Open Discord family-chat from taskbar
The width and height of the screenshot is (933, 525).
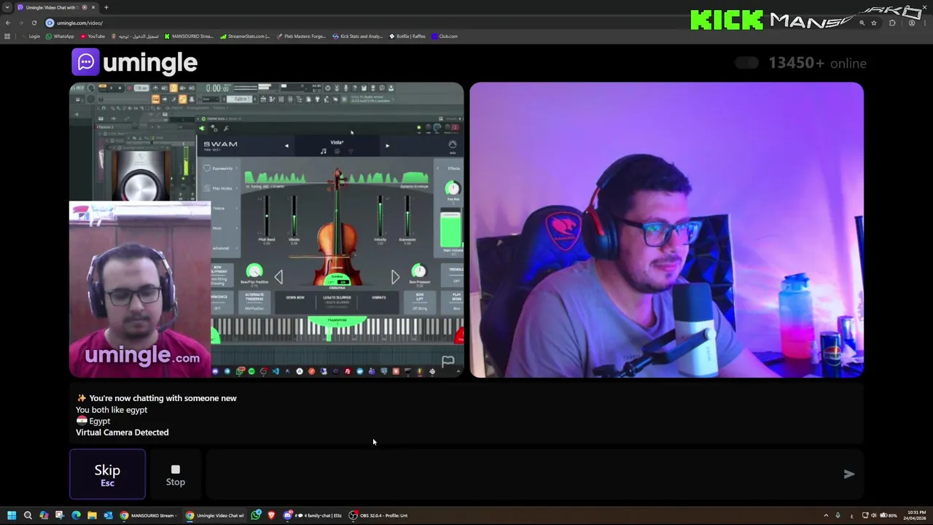313,516
